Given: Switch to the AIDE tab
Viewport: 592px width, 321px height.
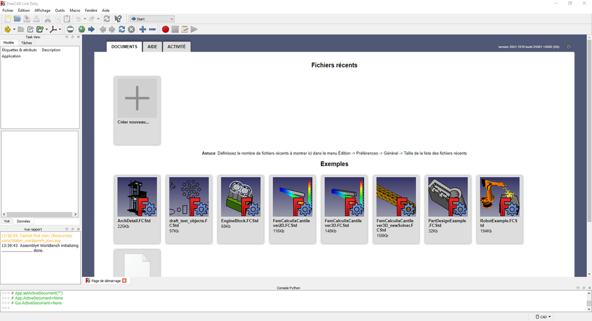Looking at the screenshot, I should pos(152,47).
